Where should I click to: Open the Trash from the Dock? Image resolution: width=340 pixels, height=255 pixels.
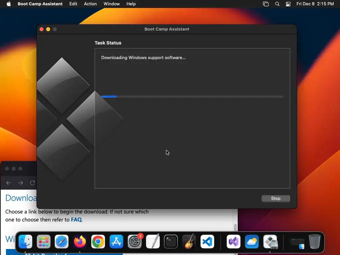pos(314,241)
